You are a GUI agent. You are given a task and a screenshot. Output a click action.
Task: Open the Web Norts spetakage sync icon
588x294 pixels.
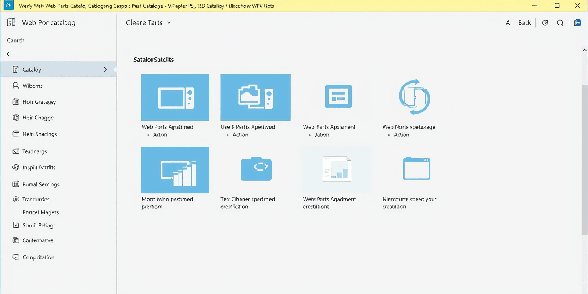pos(415,97)
